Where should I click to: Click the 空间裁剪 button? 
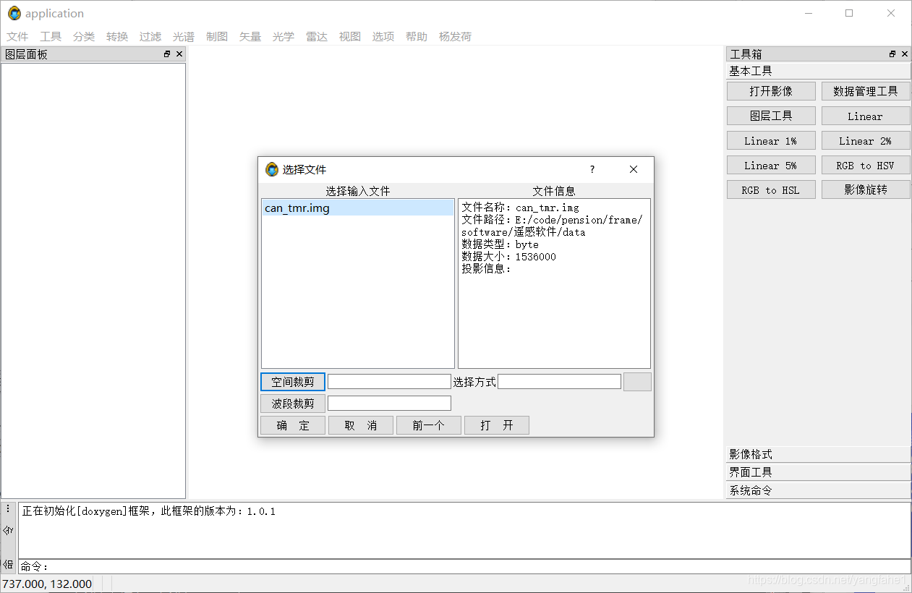[x=293, y=382]
